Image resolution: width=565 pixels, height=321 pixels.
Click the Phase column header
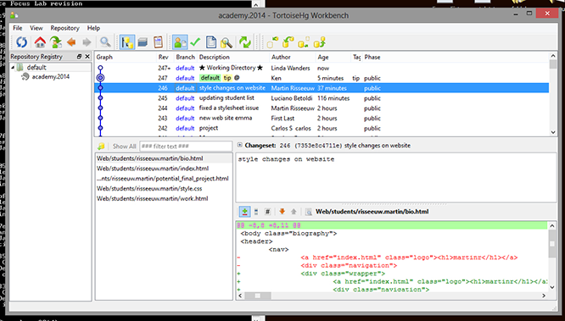372,58
